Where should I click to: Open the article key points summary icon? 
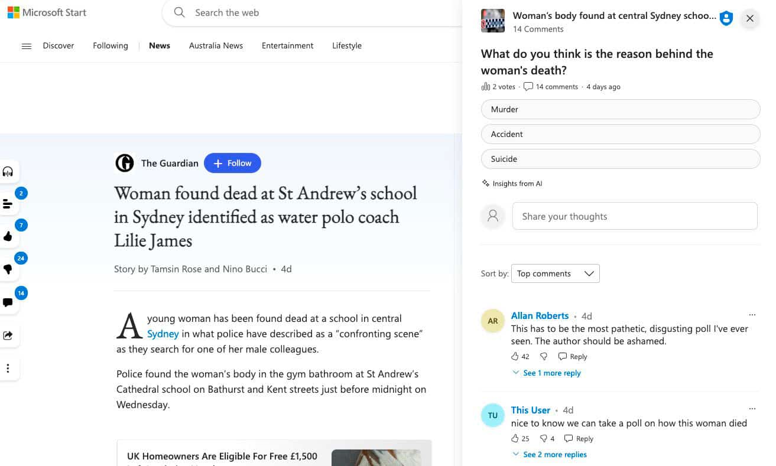pyautogui.click(x=8, y=204)
